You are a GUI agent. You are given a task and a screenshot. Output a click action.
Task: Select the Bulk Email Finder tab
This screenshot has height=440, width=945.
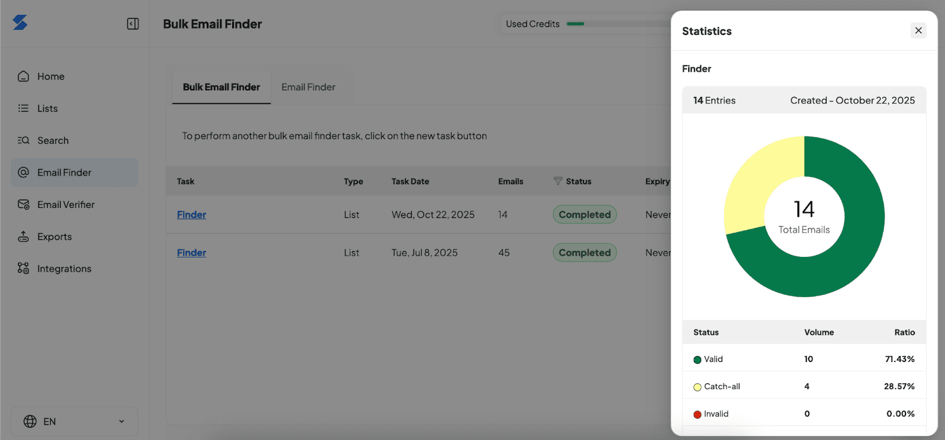pyautogui.click(x=221, y=87)
